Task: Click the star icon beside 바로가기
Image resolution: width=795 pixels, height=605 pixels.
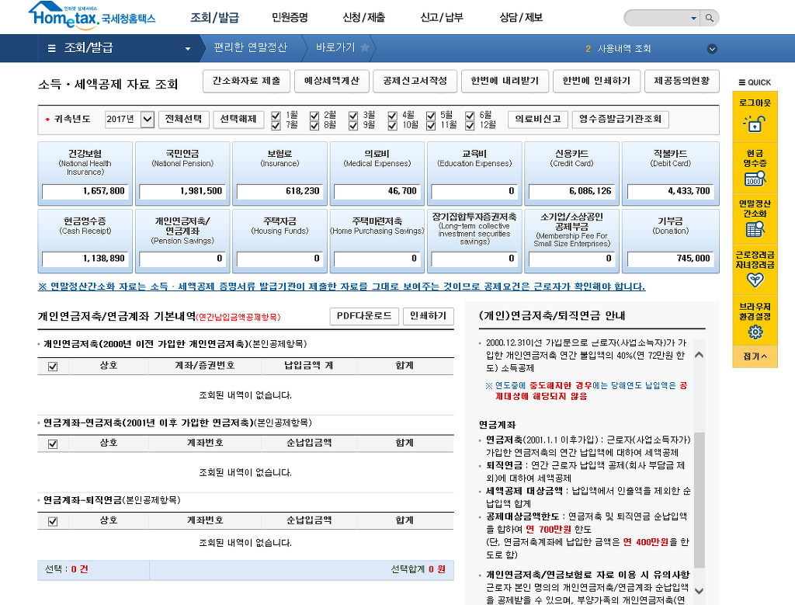Action: click(x=365, y=48)
